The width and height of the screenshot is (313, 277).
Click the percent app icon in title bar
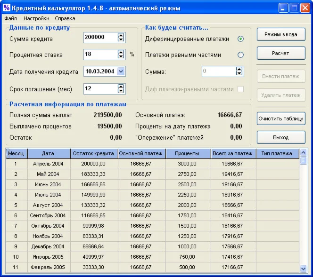7,8
